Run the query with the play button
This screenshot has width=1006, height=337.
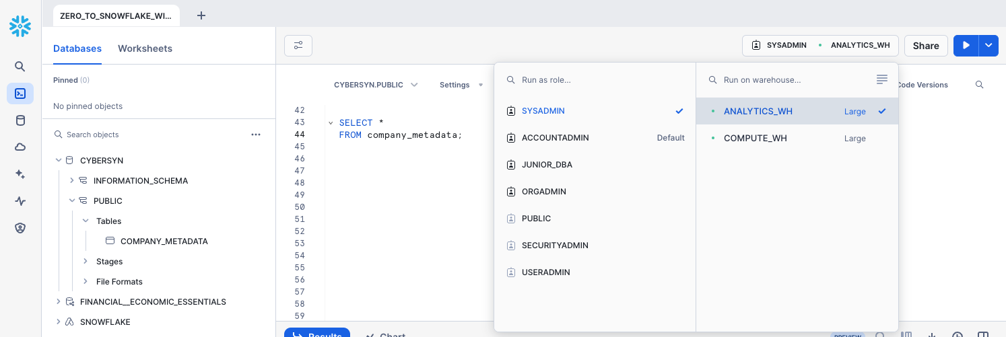966,46
